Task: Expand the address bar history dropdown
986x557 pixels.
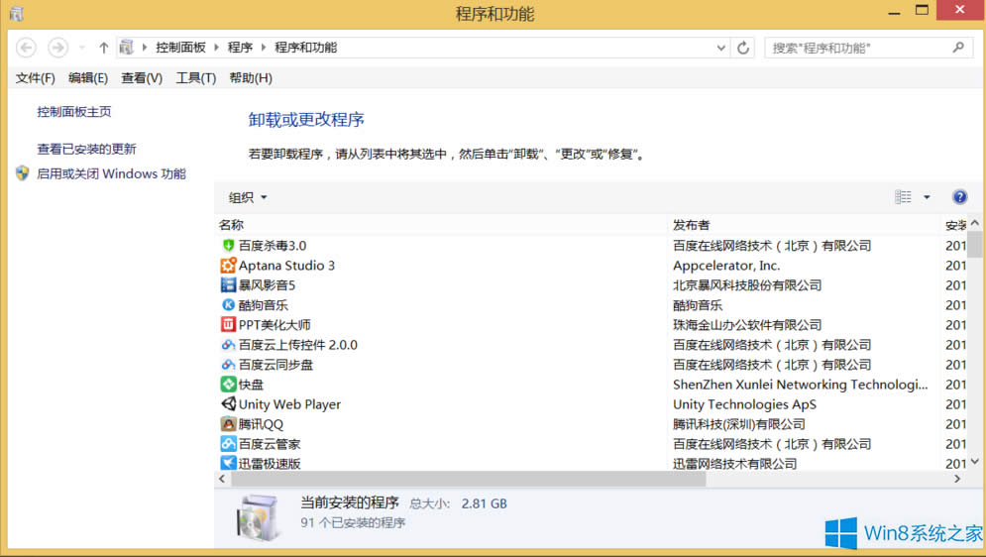Action: coord(720,48)
